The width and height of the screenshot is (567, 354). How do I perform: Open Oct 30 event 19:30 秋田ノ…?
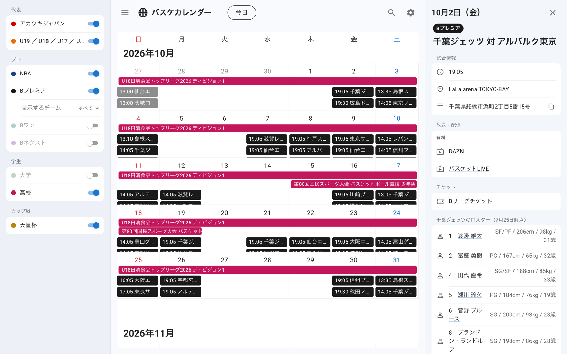(353, 292)
